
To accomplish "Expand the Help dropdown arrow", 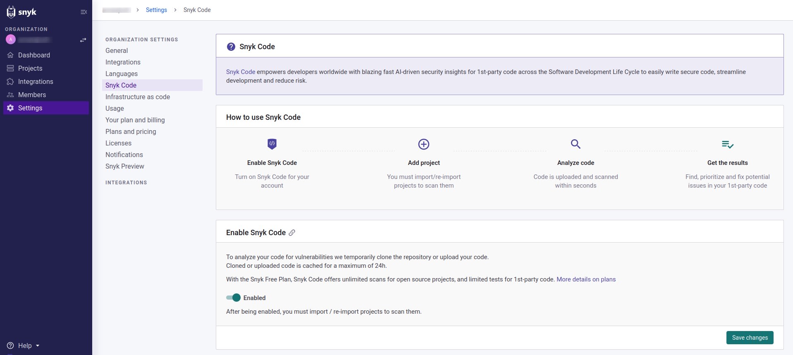I will (38, 345).
